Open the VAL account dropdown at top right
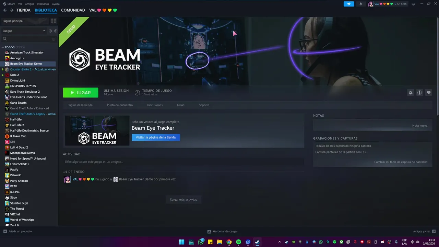This screenshot has width=439, height=247. (387, 4)
